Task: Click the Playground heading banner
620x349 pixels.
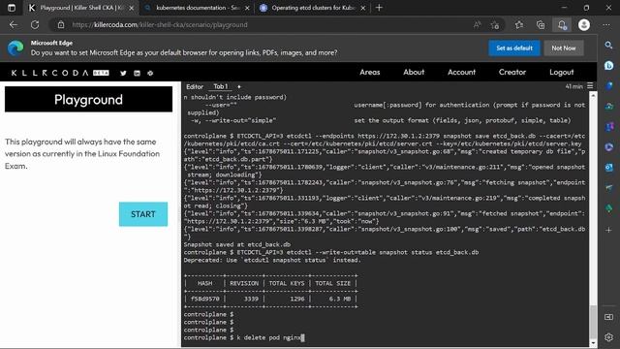Action: [x=88, y=99]
